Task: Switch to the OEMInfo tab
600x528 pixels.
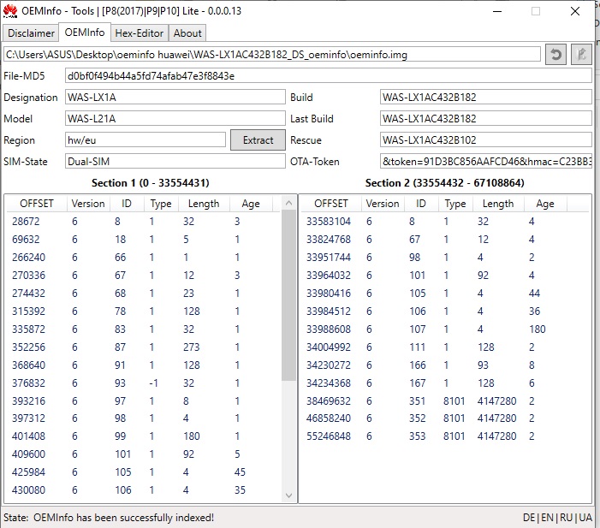Action: coord(85,33)
